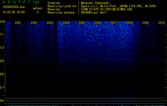Click the HROFFT program title

click(16, 2)
